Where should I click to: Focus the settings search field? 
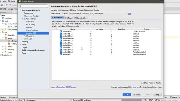33,6
